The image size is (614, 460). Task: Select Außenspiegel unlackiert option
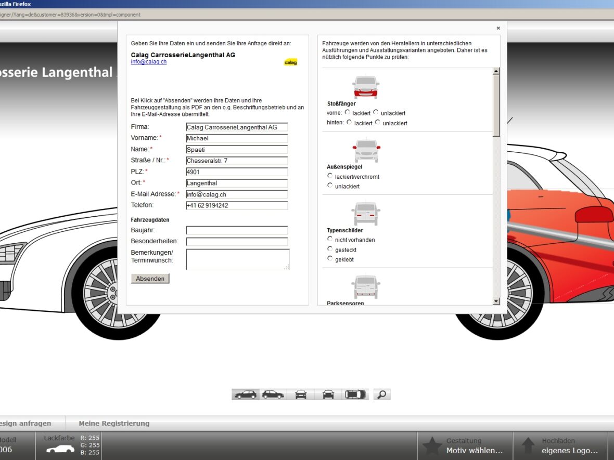point(330,186)
